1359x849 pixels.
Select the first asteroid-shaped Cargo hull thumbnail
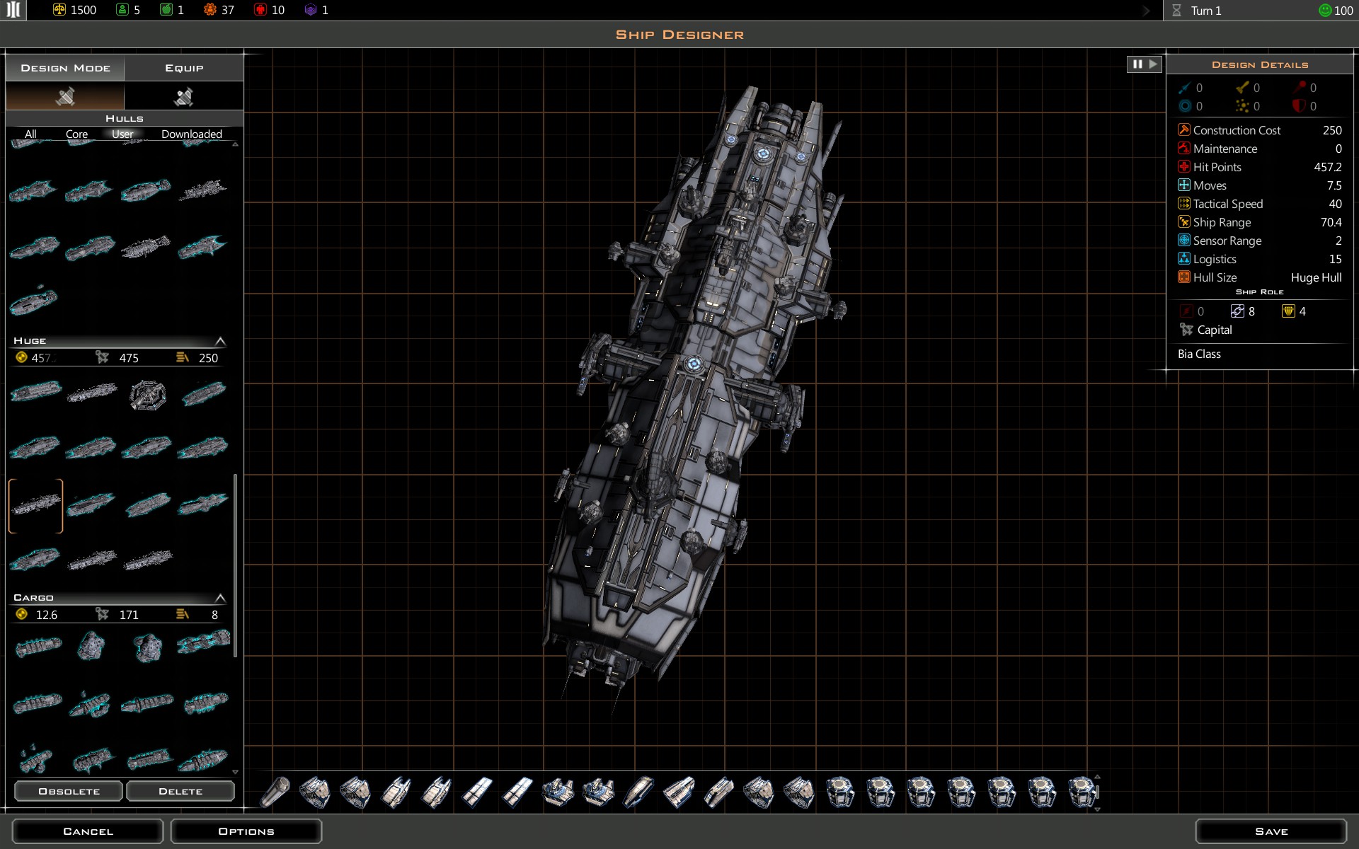tap(91, 646)
